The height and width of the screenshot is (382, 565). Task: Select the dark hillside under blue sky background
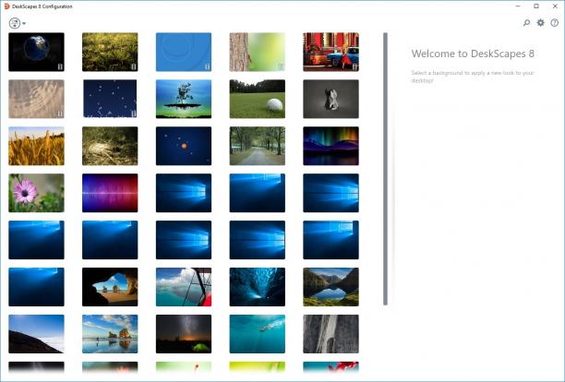[x=36, y=334]
